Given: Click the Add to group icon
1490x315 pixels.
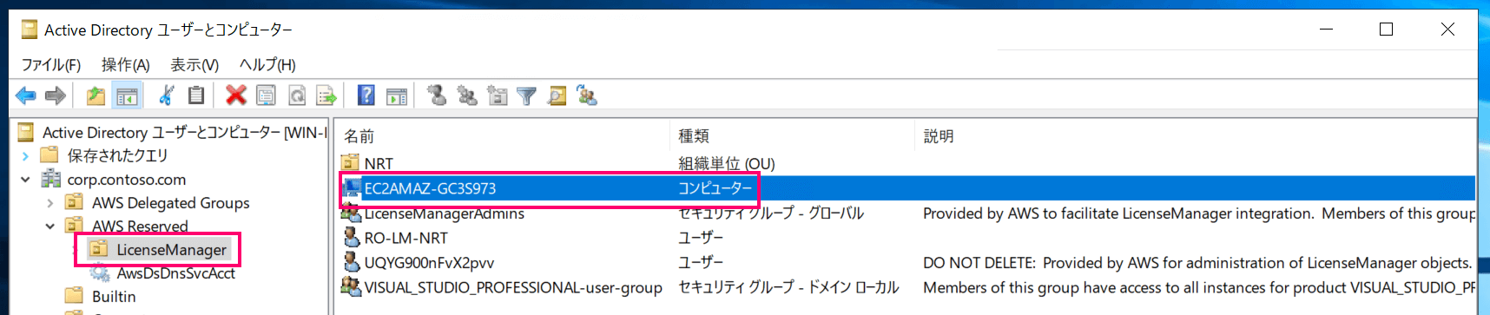Looking at the screenshot, I should click(587, 95).
